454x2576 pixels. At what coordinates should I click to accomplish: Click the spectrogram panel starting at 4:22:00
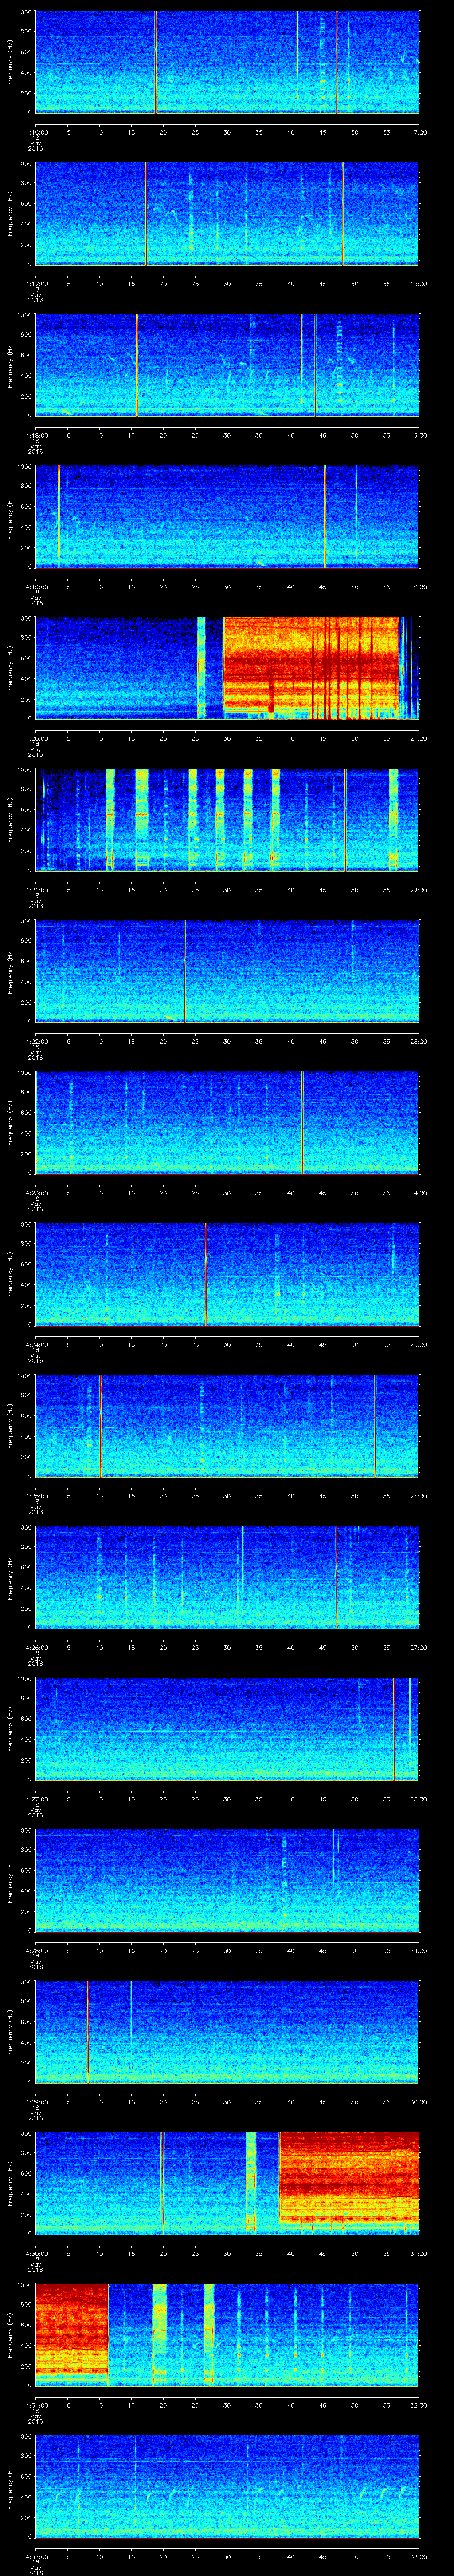click(227, 972)
